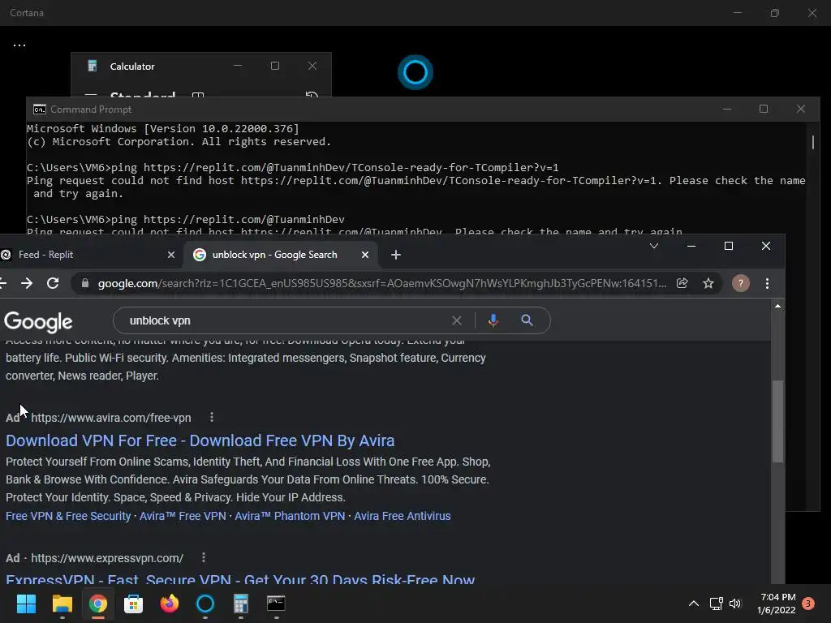The height and width of the screenshot is (623, 831).
Task: Click the https://www.expressvpn.com/ ad URL
Action: [x=107, y=558]
